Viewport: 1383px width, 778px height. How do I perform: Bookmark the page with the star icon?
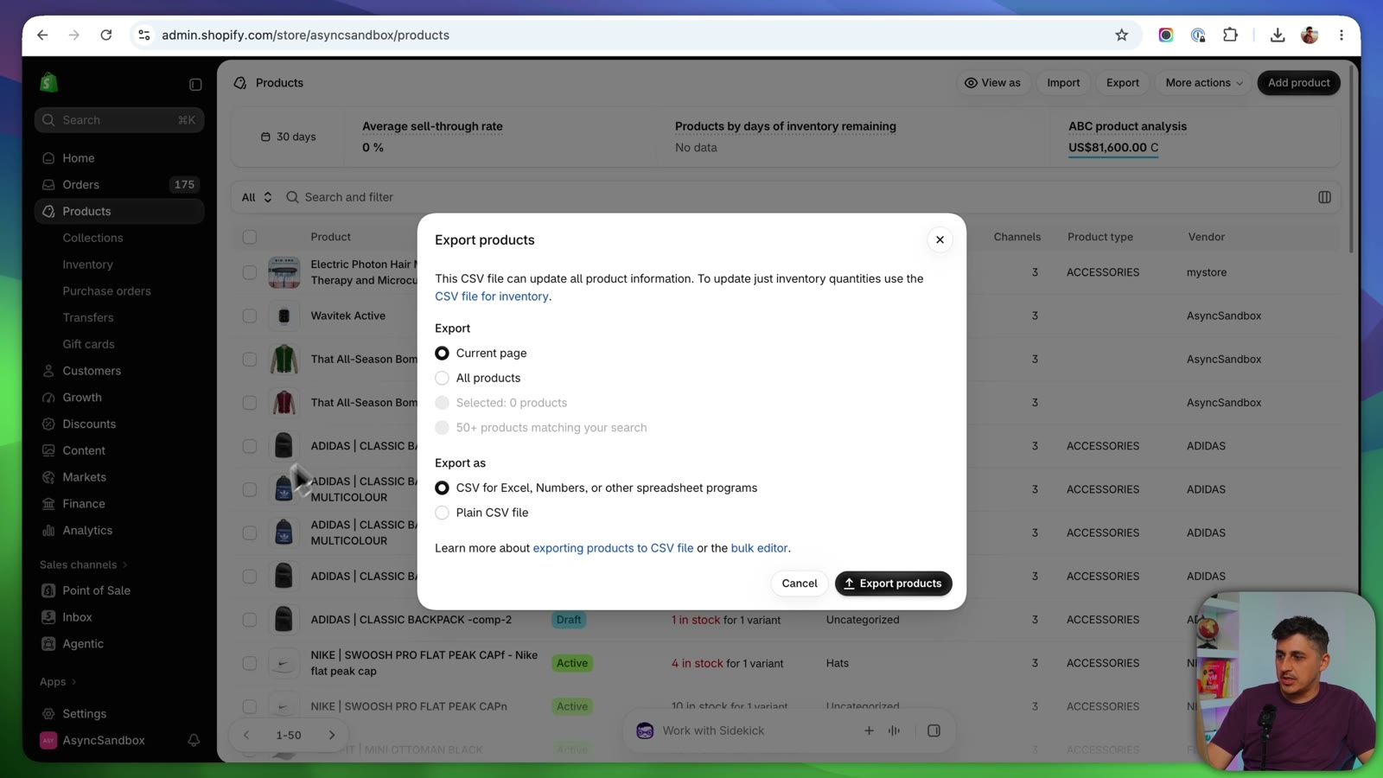pos(1121,35)
